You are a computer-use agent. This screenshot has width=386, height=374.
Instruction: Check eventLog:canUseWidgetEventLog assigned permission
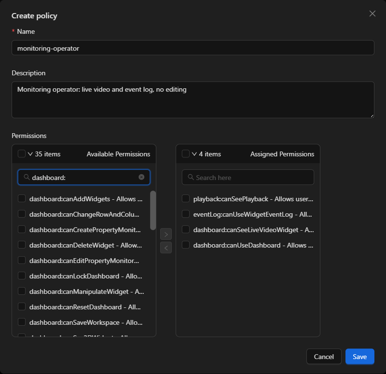click(186, 214)
